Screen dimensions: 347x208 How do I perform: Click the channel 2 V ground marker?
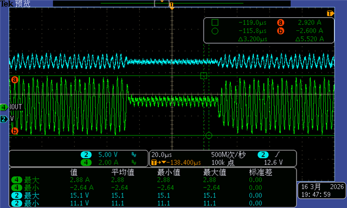[x=4, y=119]
